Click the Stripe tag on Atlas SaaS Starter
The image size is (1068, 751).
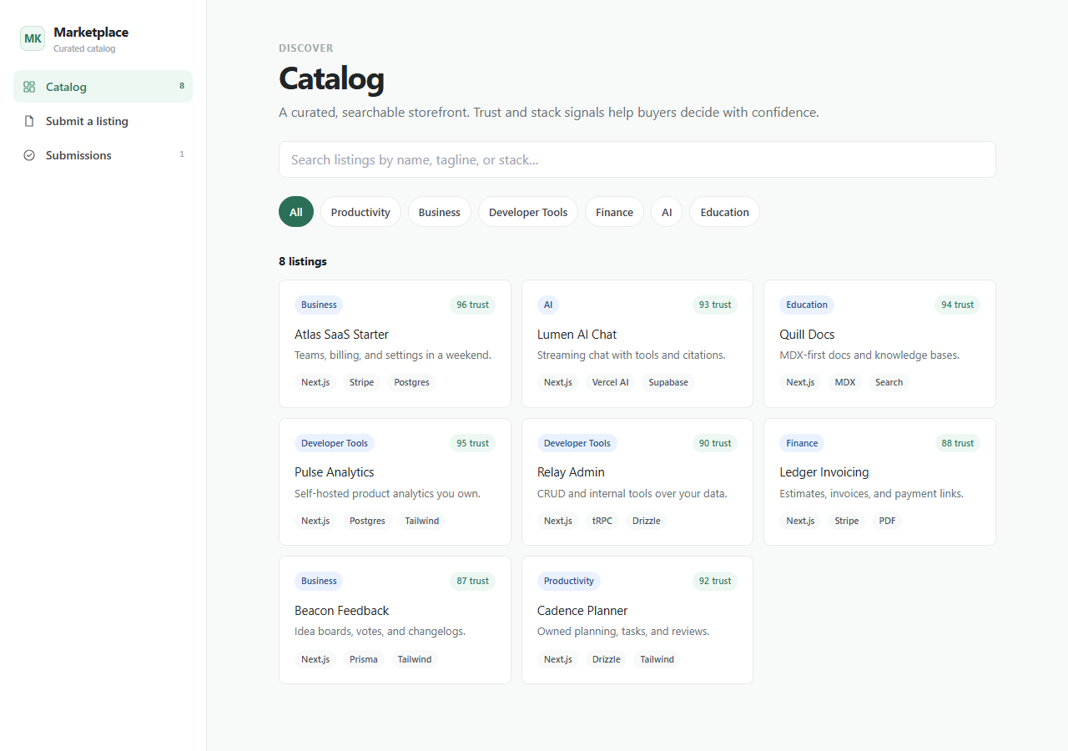tap(361, 382)
